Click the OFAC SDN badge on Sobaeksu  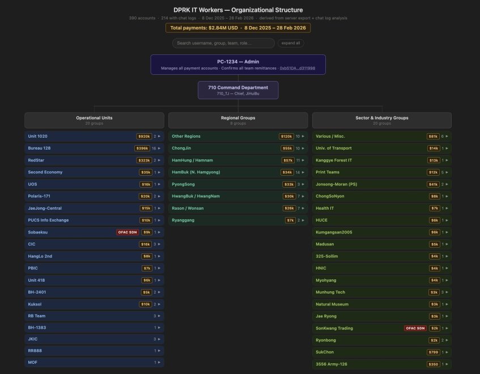tap(128, 232)
